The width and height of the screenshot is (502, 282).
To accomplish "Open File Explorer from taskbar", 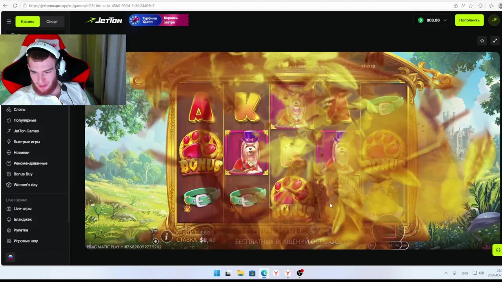I will [x=240, y=273].
